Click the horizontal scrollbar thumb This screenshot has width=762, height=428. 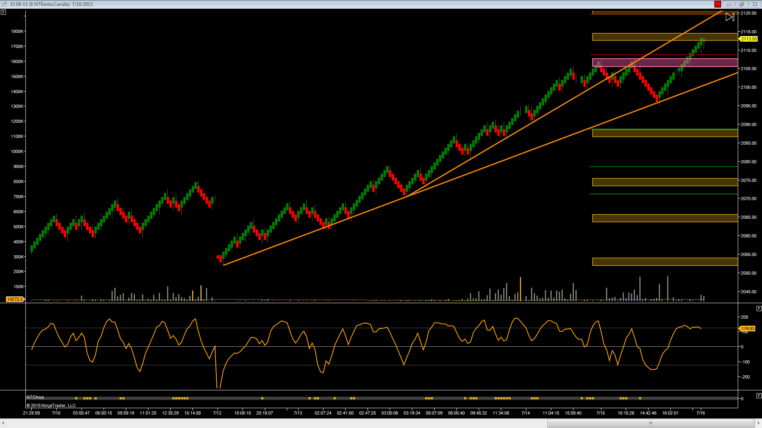tap(651, 423)
